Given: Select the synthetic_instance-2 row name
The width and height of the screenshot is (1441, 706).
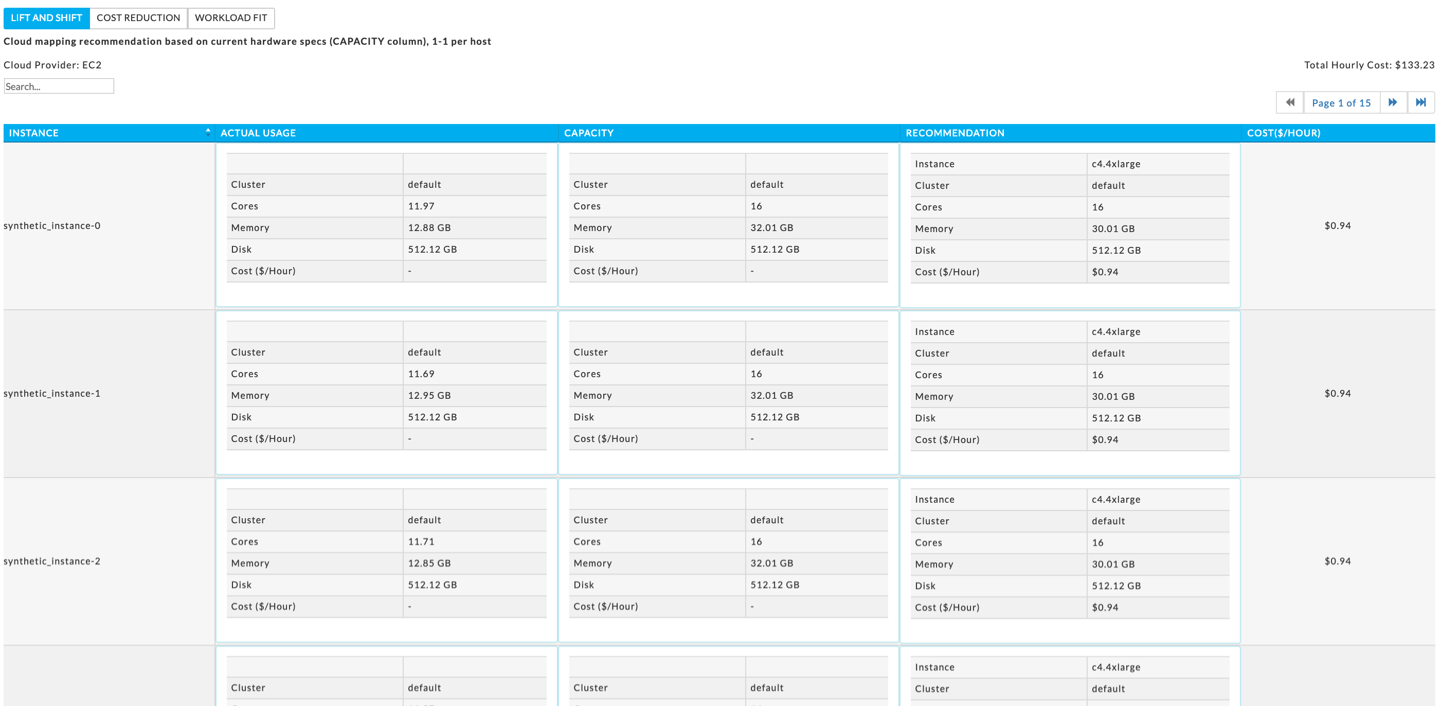Looking at the screenshot, I should click(x=52, y=561).
